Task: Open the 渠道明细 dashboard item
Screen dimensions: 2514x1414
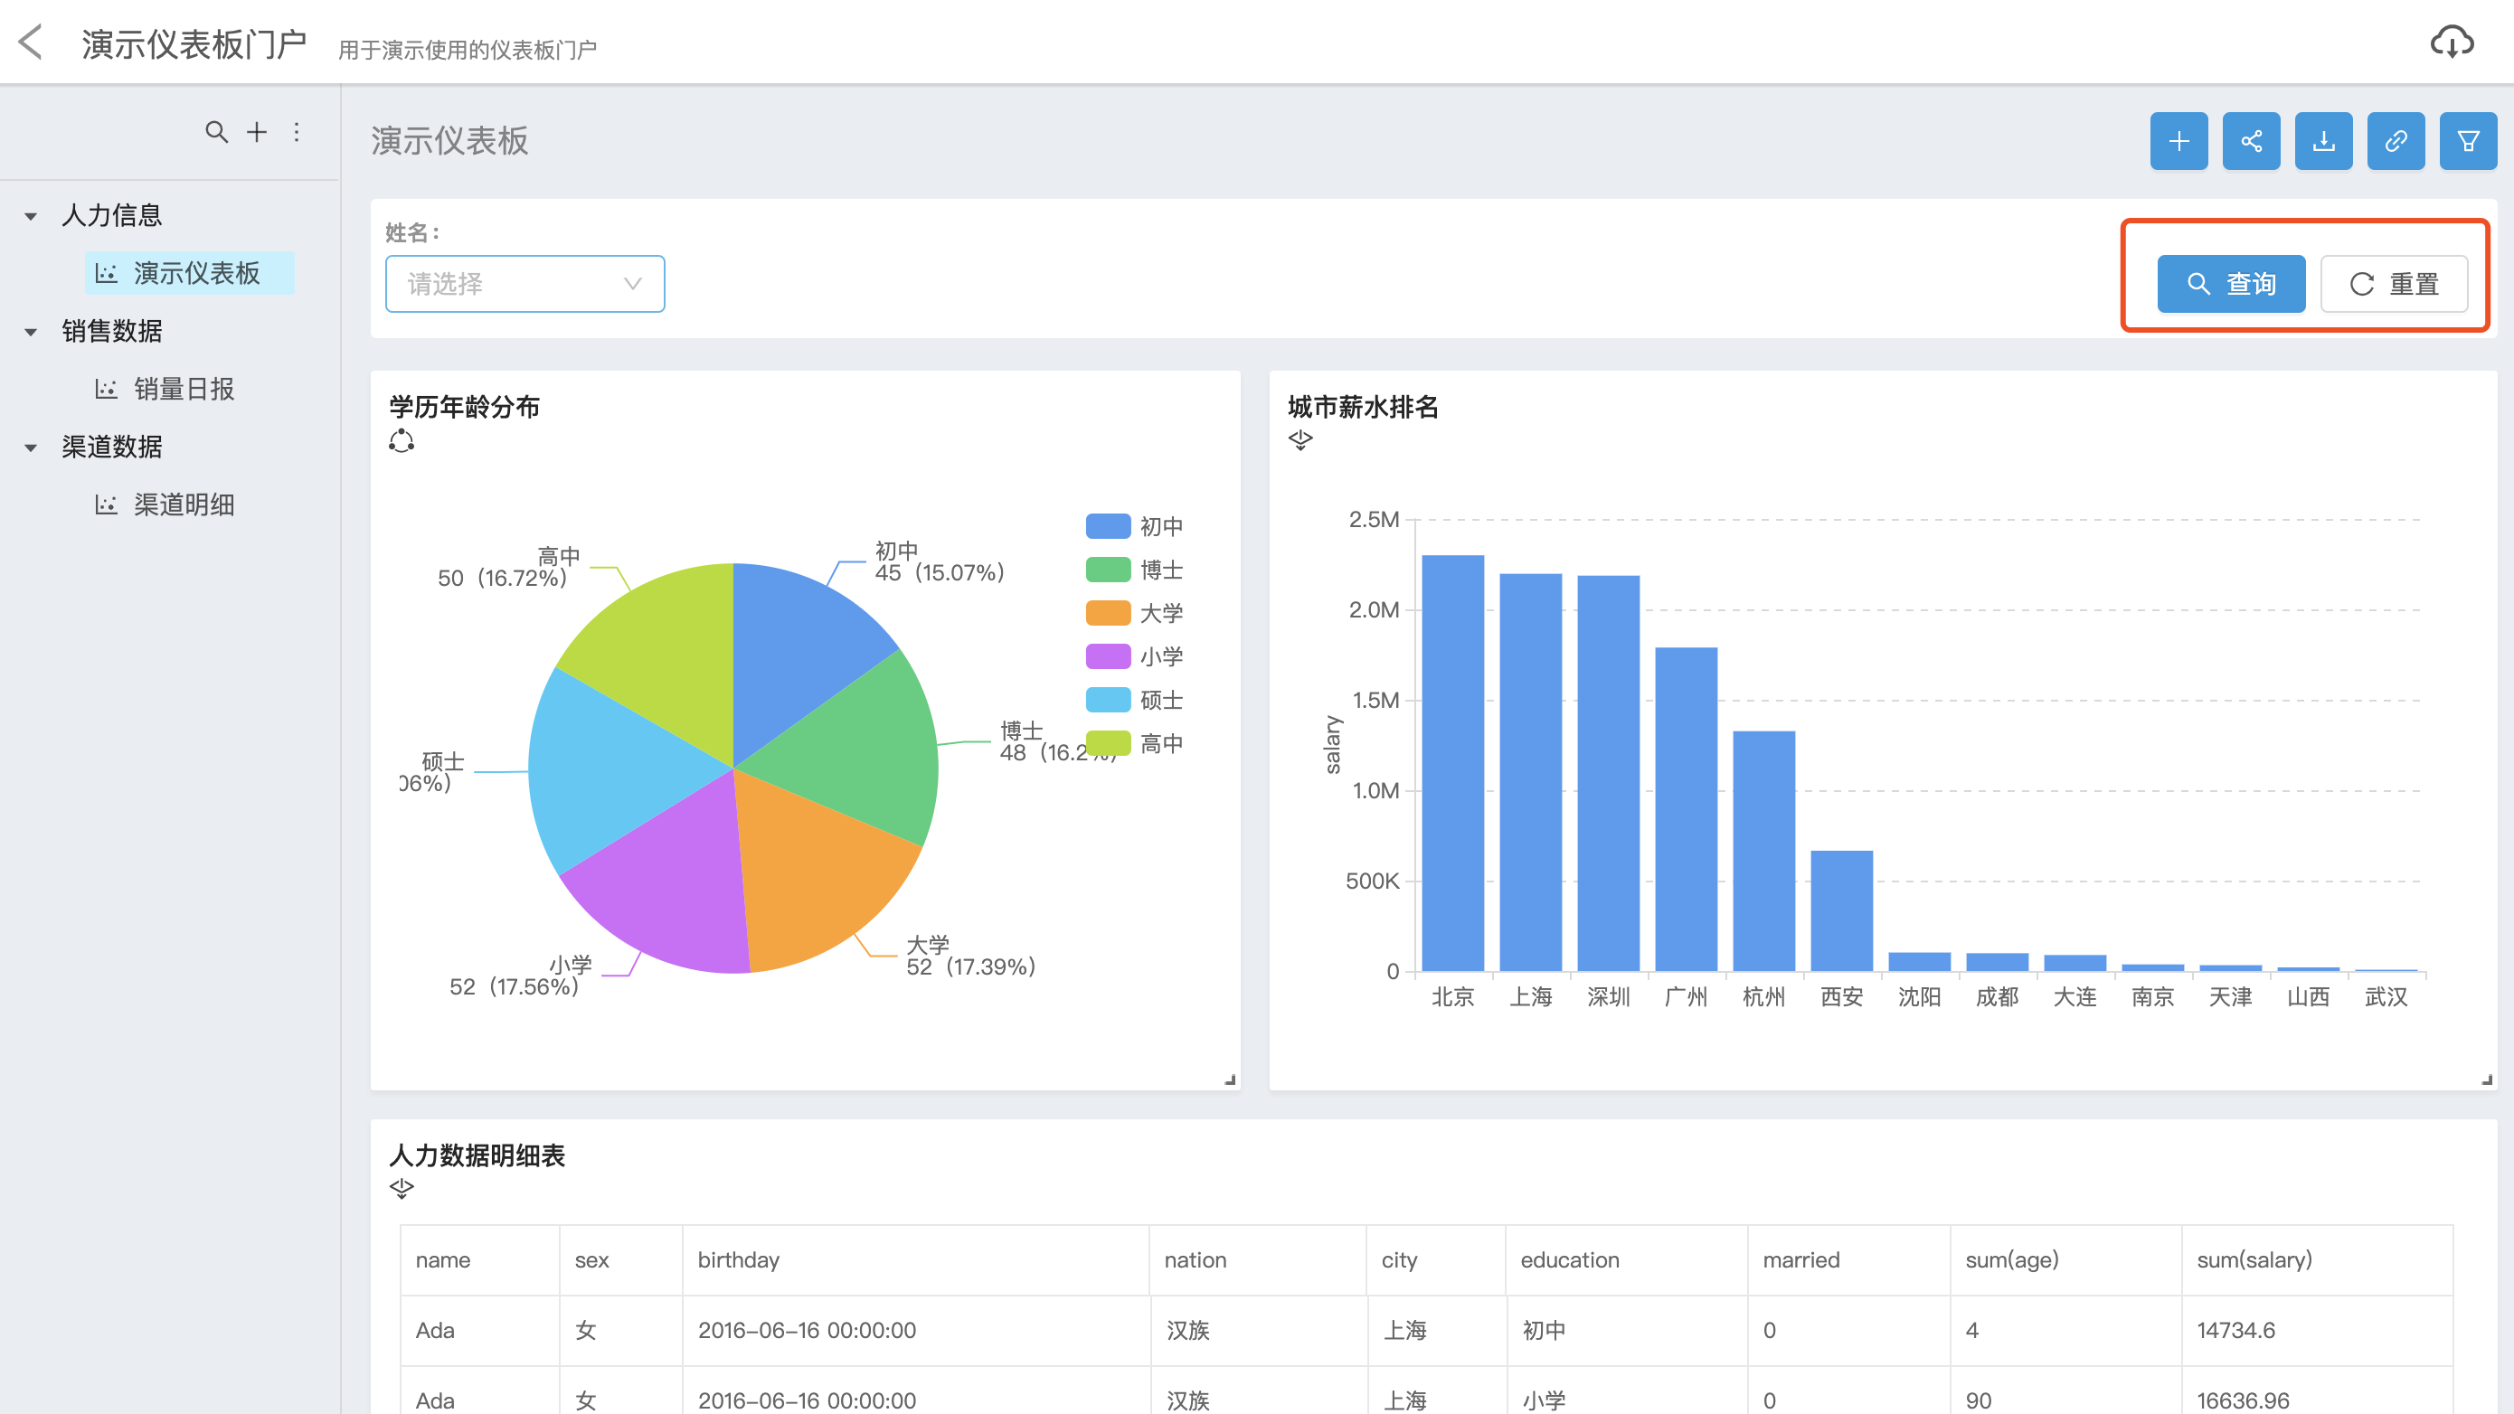Action: point(183,504)
